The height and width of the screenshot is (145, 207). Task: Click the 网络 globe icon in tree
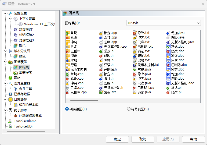coord(10,78)
